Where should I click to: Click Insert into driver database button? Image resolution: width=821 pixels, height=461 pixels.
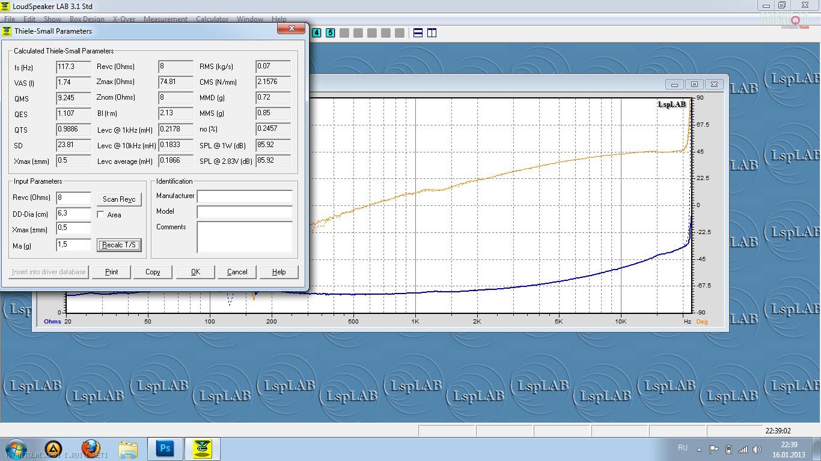click(49, 272)
